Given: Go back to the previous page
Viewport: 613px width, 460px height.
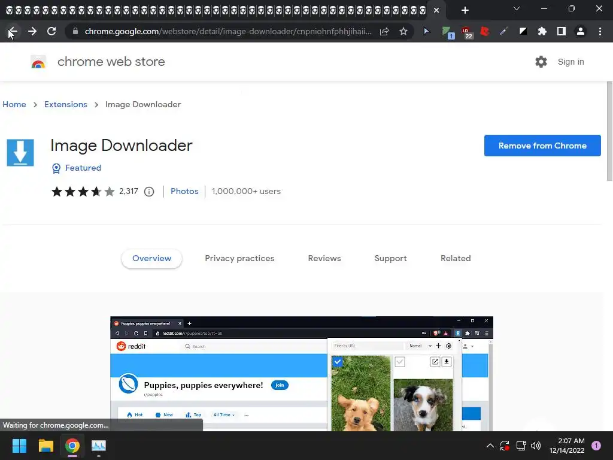Looking at the screenshot, I should [x=13, y=31].
